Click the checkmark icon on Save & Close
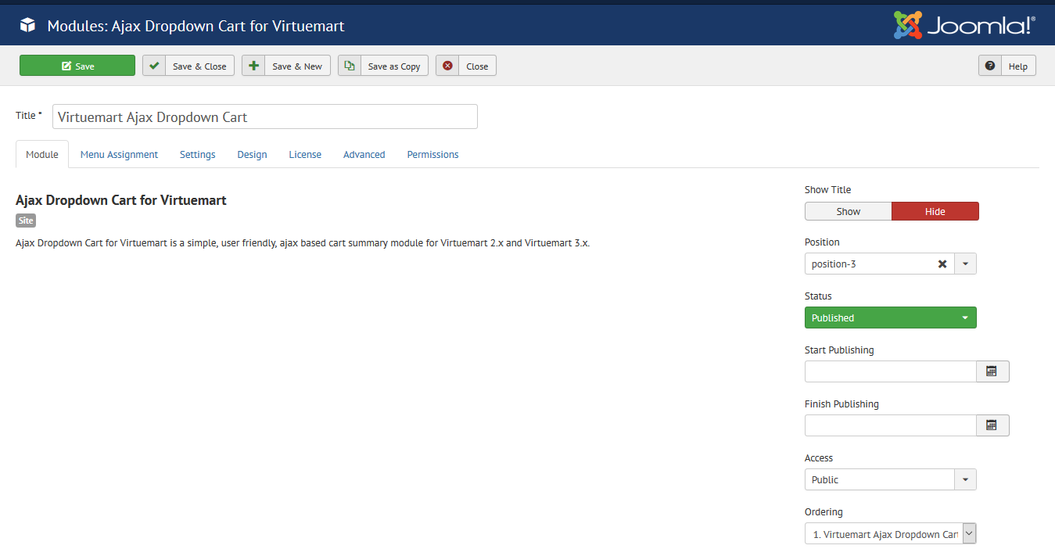The image size is (1055, 556). pos(154,66)
